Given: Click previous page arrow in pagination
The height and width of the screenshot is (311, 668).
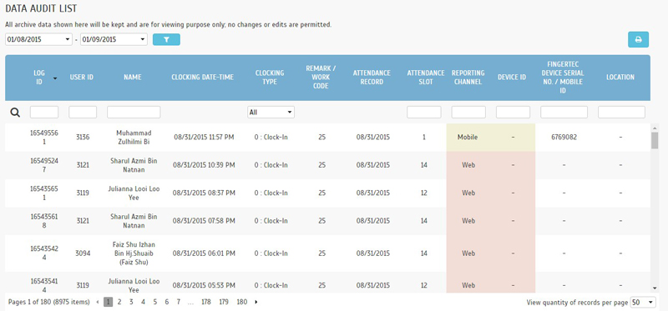Looking at the screenshot, I should coord(98,302).
